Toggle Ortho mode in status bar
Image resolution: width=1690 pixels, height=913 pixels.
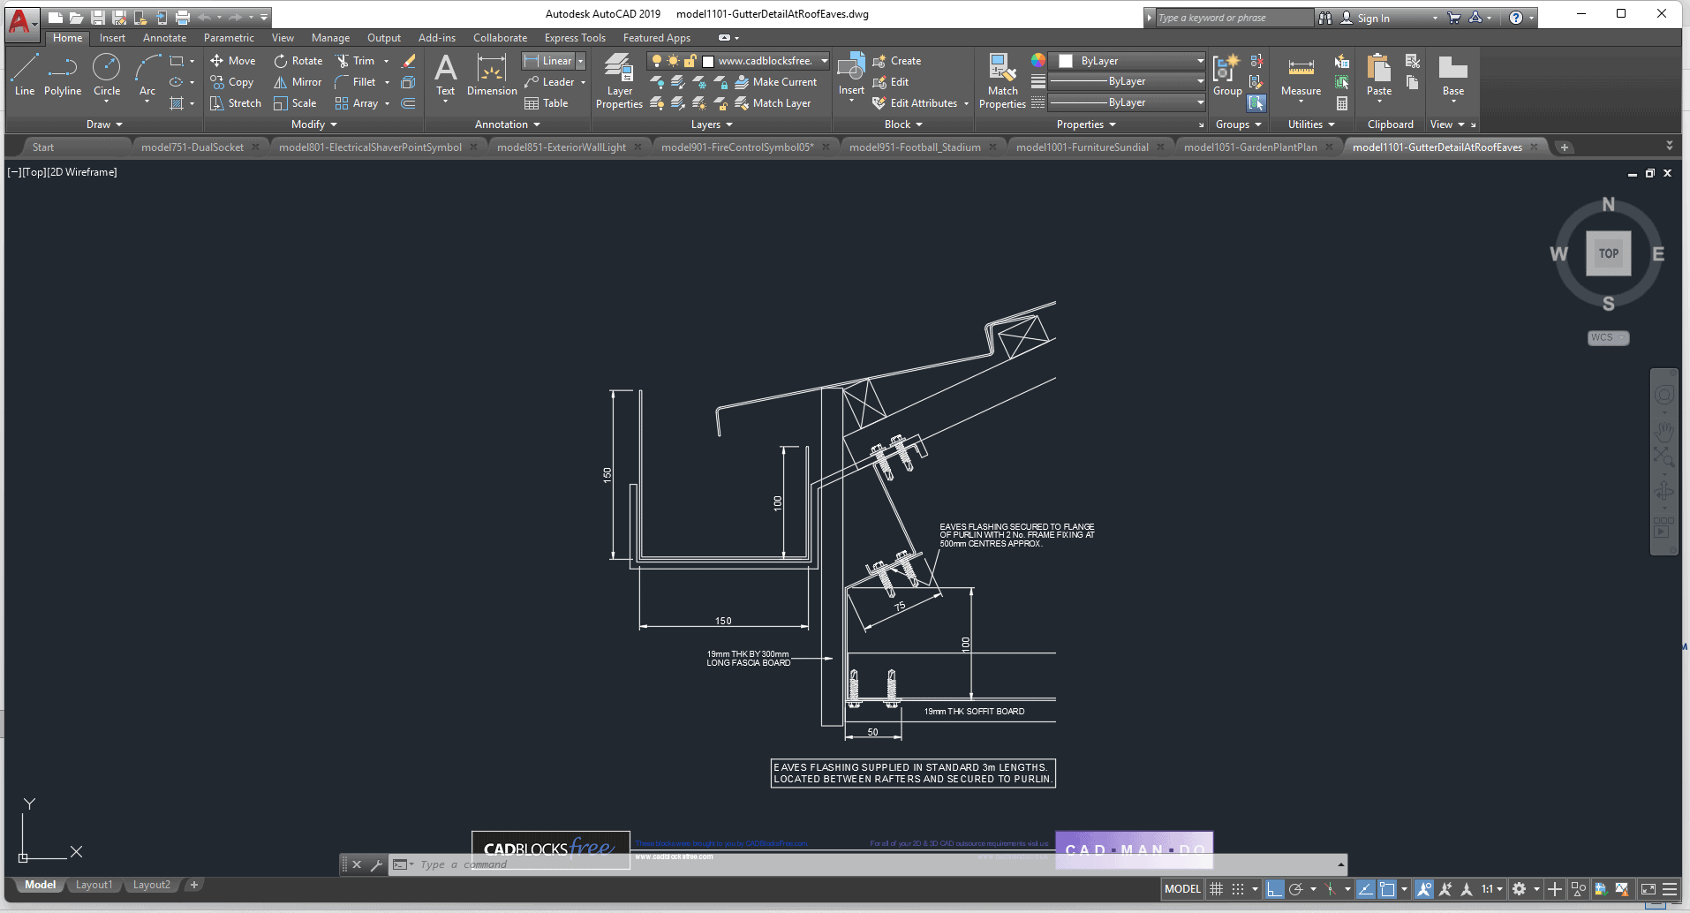(x=1274, y=889)
